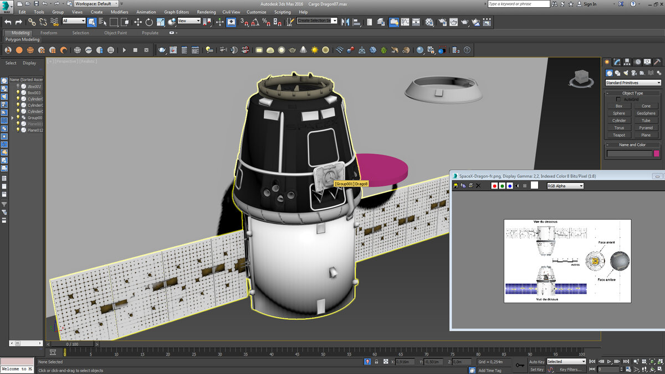Image resolution: width=665 pixels, height=374 pixels.
Task: Open the RGB Alpha channel dropdown
Action: [565, 186]
